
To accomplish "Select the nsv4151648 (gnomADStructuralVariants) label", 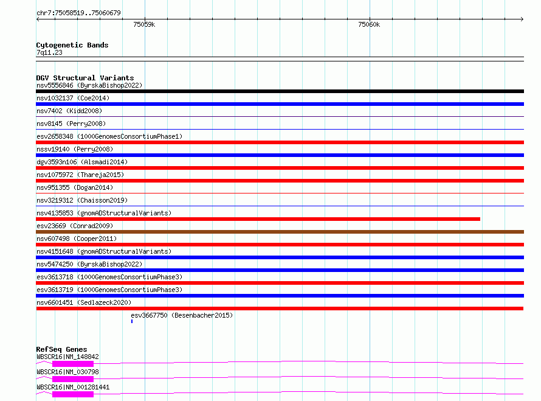I will coord(104,251).
